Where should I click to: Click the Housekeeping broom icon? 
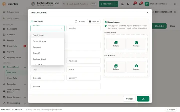point(4,103)
